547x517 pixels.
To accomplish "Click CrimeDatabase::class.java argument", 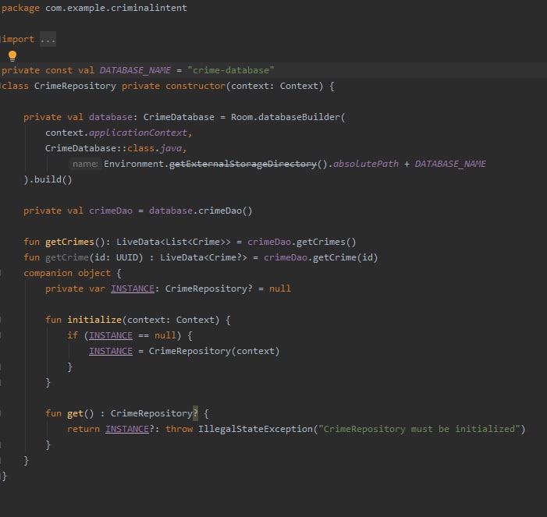I will click(x=113, y=148).
